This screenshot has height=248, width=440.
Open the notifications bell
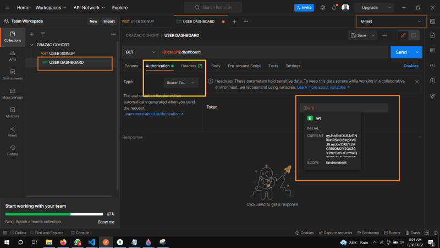point(334,8)
